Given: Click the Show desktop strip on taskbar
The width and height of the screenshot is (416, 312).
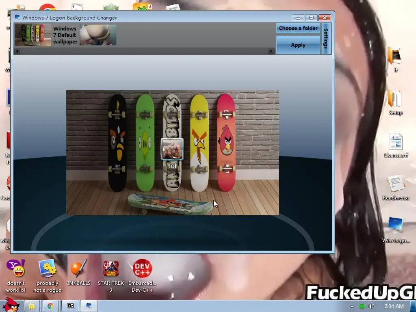Looking at the screenshot, I should coord(413,306).
